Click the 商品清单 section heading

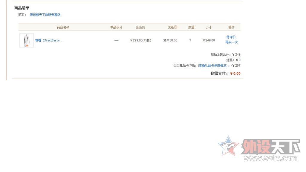coord(22,8)
